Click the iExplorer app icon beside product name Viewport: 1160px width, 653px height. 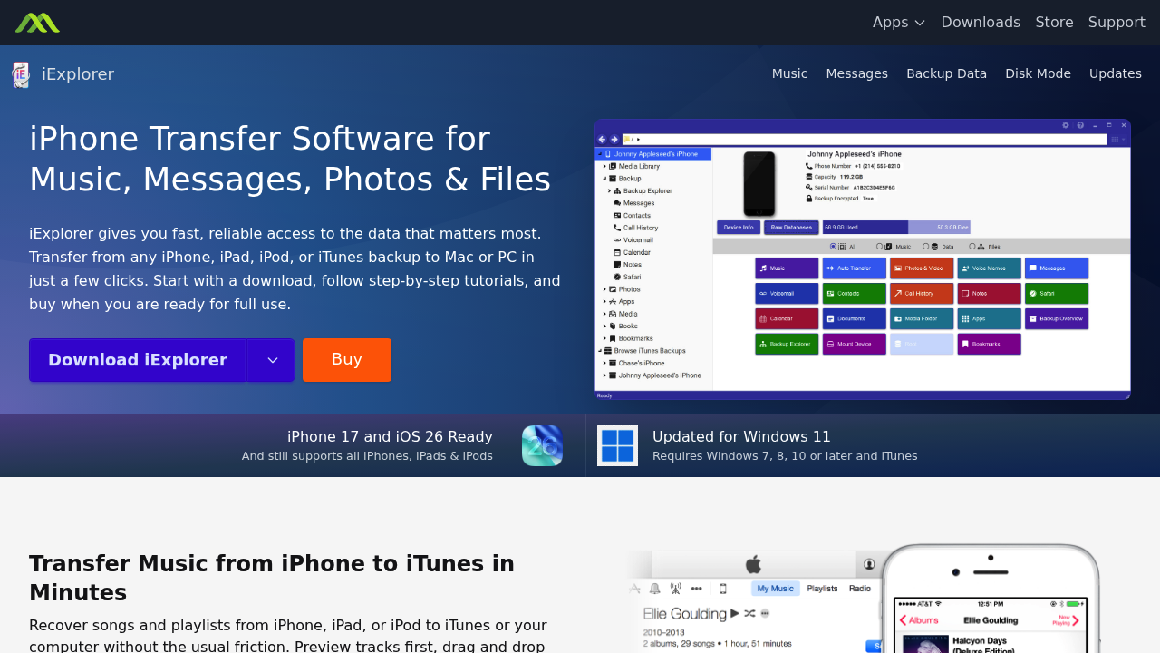pyautogui.click(x=21, y=74)
